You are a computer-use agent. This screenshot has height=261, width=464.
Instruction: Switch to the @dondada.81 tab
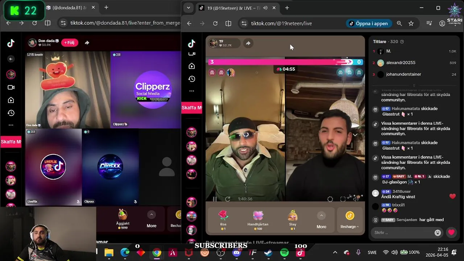[70, 8]
